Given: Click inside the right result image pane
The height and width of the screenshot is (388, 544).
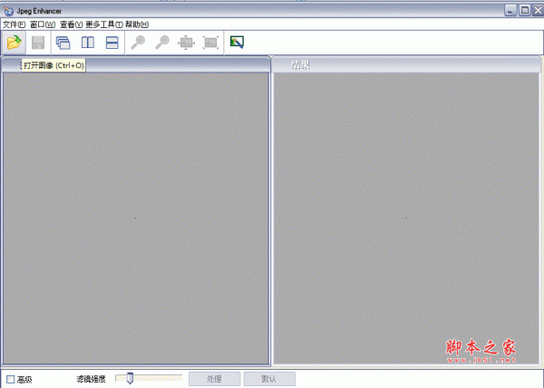Looking at the screenshot, I should [406, 218].
